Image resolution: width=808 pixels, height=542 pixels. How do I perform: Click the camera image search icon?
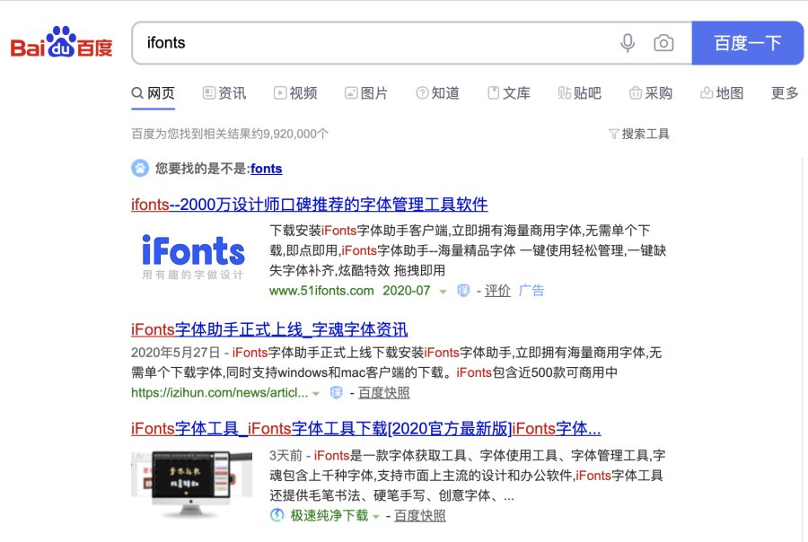click(x=663, y=43)
